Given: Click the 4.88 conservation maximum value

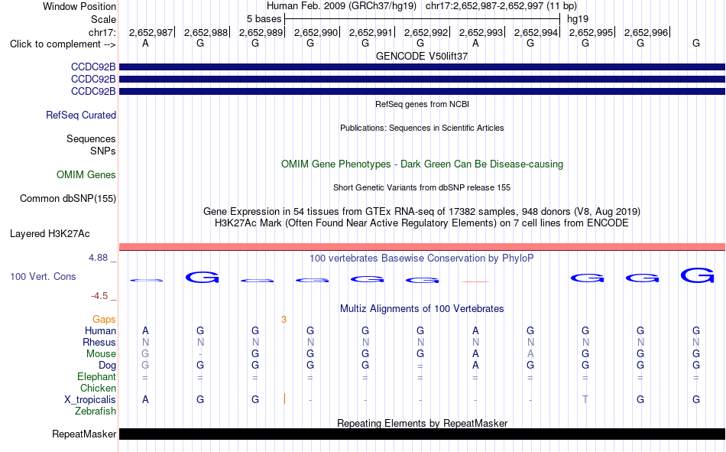Looking at the screenshot, I should 98,258.
